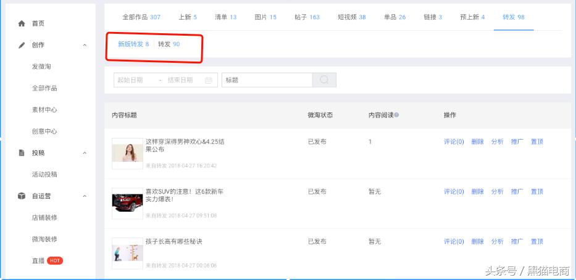Open thumbnail of 孩子长高有哪些秘诀 post
This screenshot has height=280, width=576.
coord(127,254)
